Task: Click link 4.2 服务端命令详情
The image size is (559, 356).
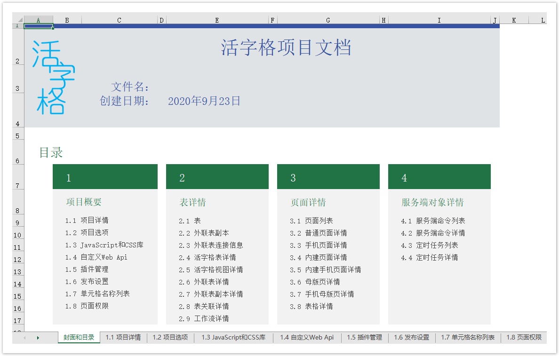Action: tap(433, 233)
